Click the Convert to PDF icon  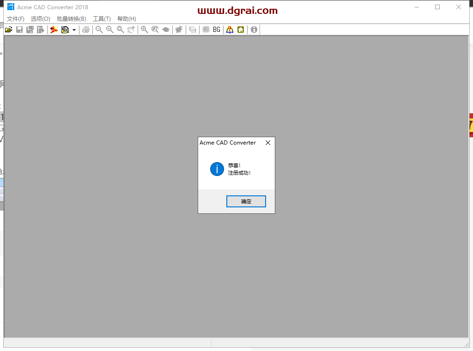tap(54, 30)
